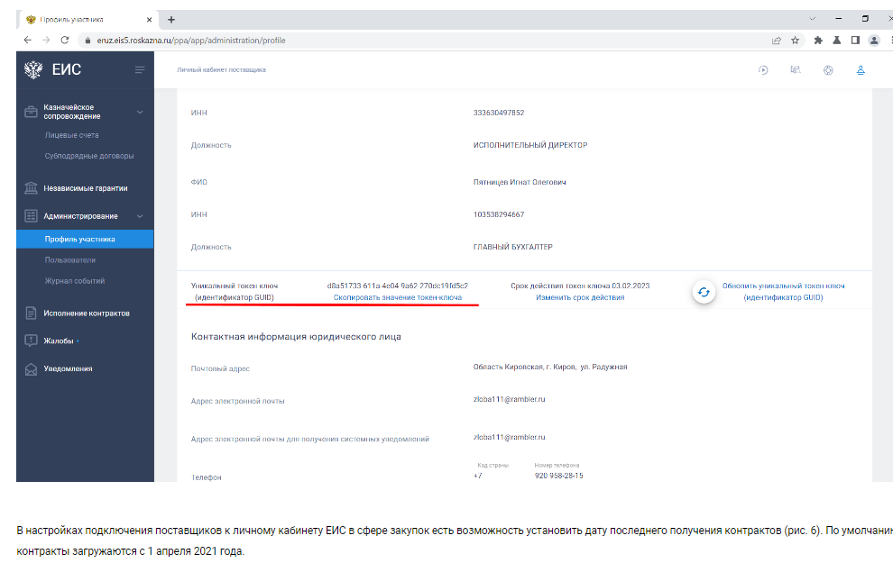893x563 pixels.
Task: Open Уведомления section
Action: coord(68,368)
